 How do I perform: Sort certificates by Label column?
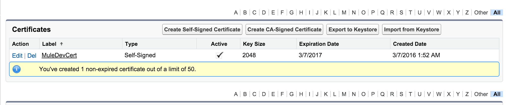(49, 44)
